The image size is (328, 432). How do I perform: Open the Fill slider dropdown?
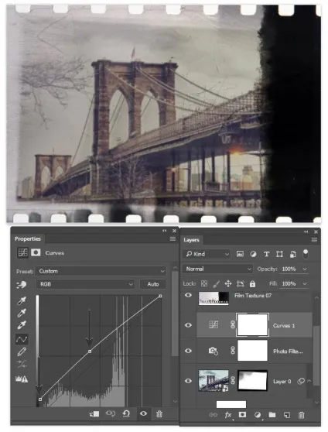(x=305, y=284)
